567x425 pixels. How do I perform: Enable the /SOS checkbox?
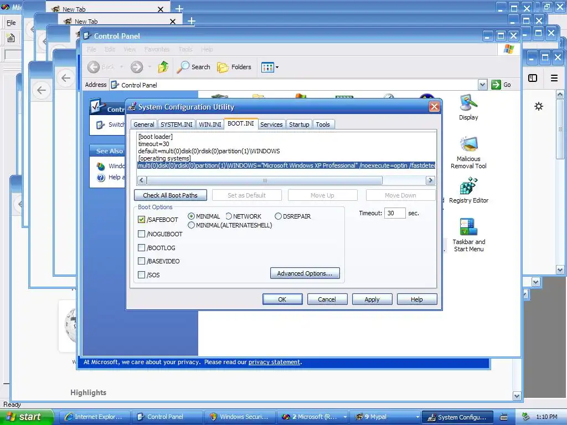coord(141,274)
